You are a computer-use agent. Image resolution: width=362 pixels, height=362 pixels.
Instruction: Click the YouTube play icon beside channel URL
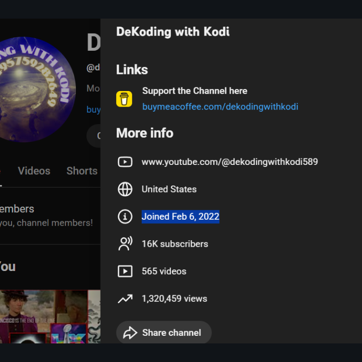125,161
